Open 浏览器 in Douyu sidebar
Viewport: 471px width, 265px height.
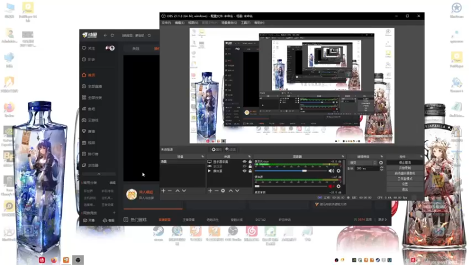[90, 165]
